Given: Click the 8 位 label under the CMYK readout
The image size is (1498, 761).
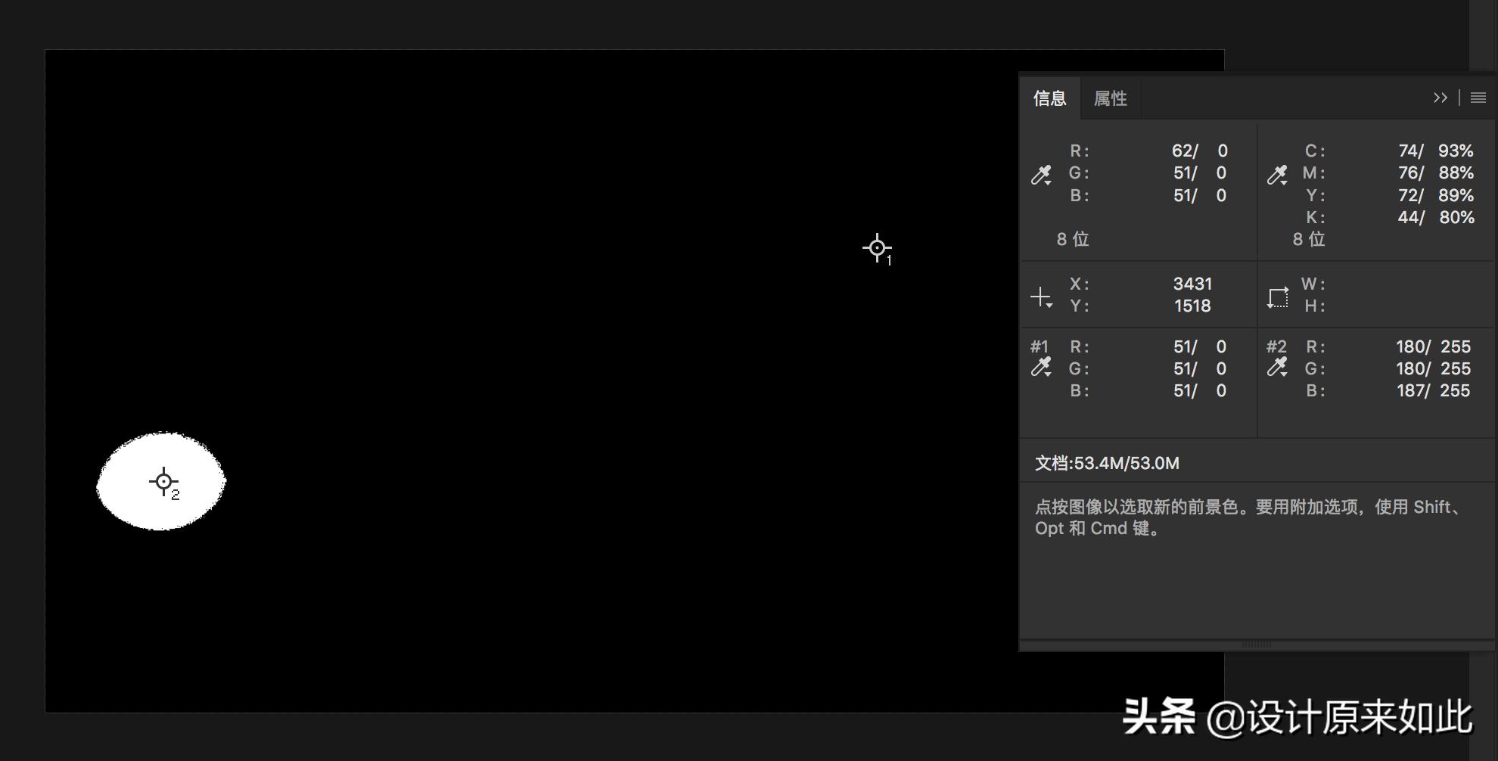Looking at the screenshot, I should [x=1309, y=239].
